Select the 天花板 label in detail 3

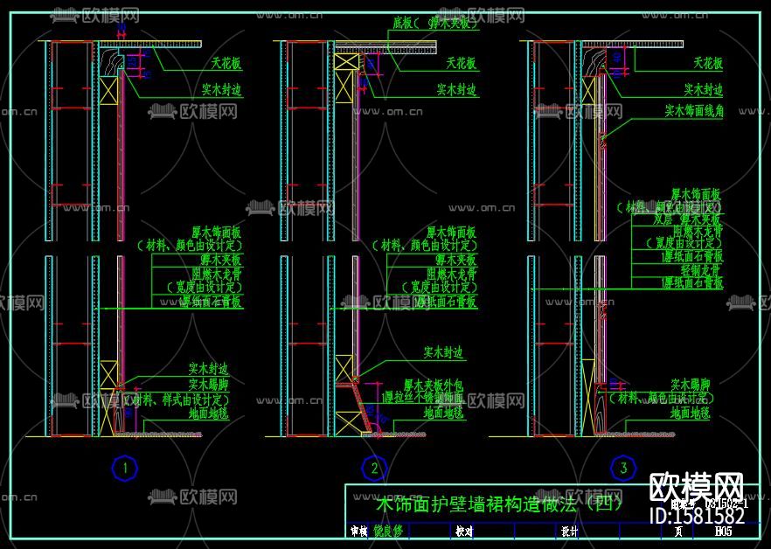(707, 62)
